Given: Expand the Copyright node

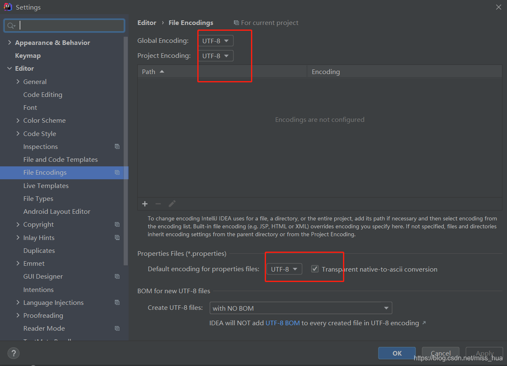Looking at the screenshot, I should tap(18, 224).
